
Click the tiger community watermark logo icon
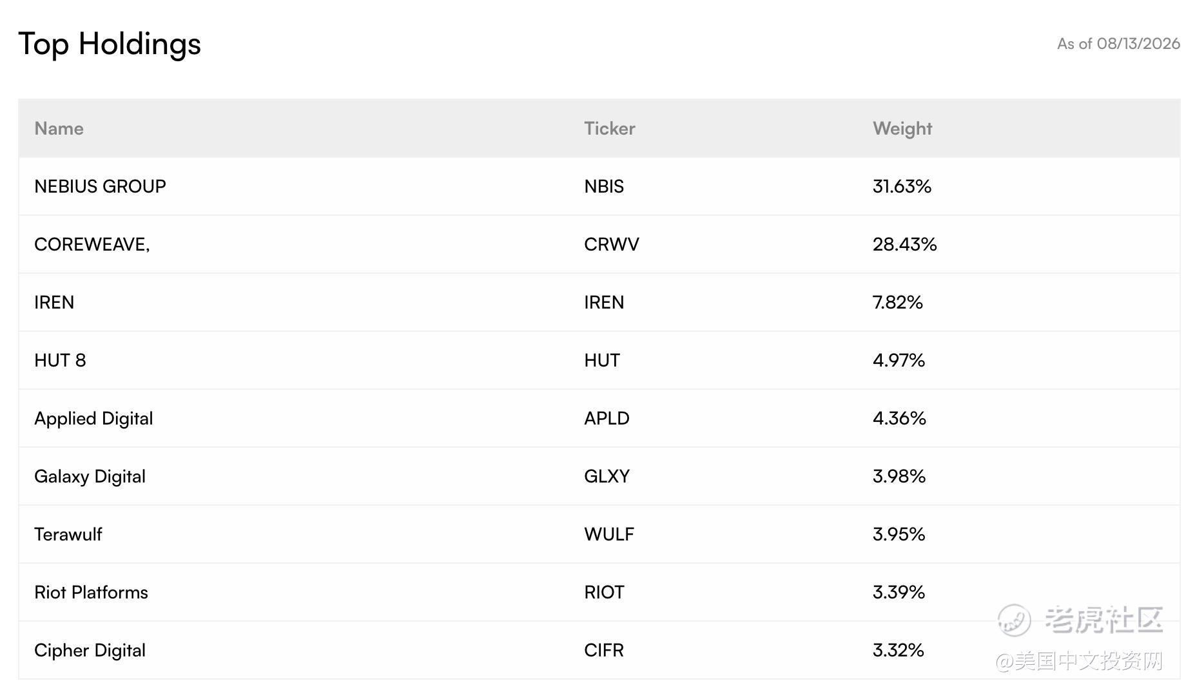(1014, 620)
